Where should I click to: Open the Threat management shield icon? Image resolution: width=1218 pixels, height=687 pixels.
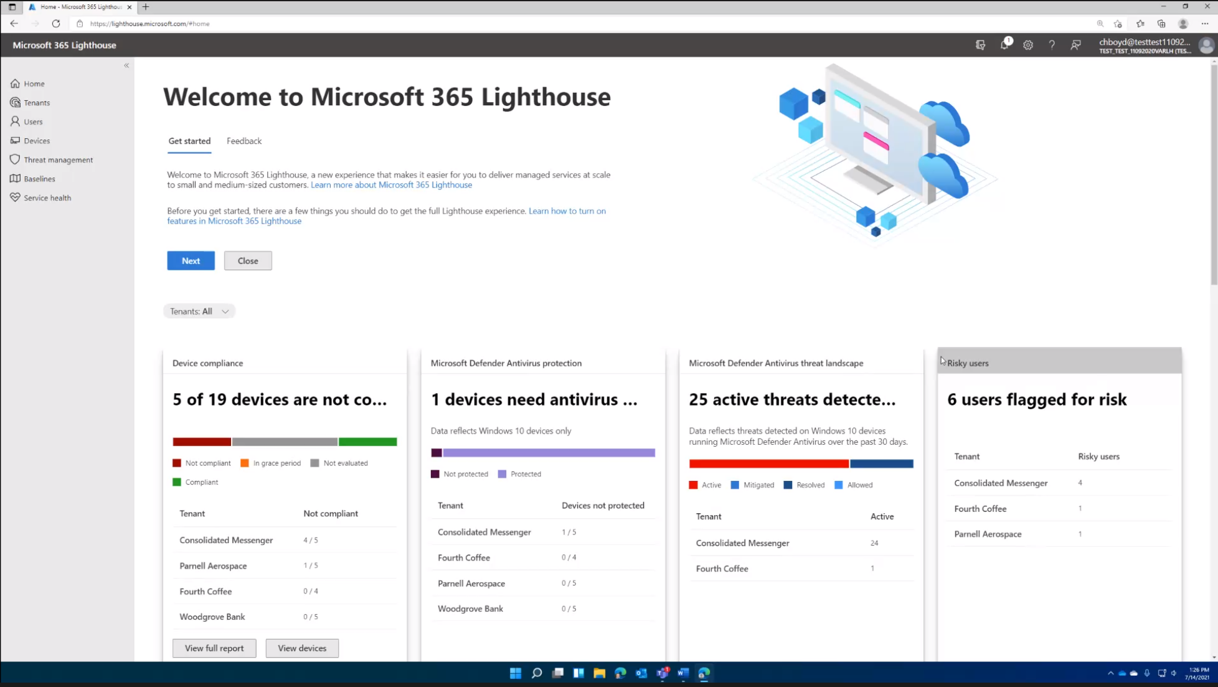tap(15, 159)
